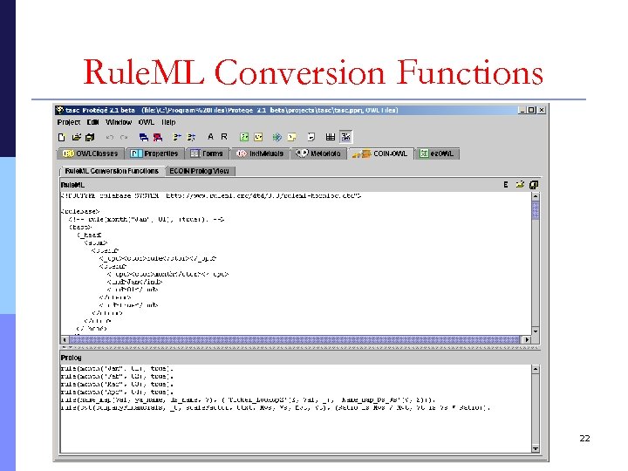Maximize the Protégé window
The image size is (628, 471).
click(531, 110)
